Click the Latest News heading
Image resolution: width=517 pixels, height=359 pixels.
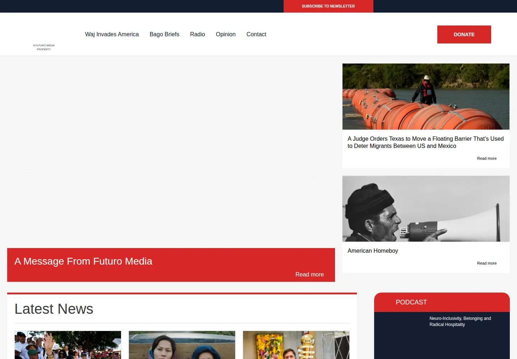tap(54, 309)
